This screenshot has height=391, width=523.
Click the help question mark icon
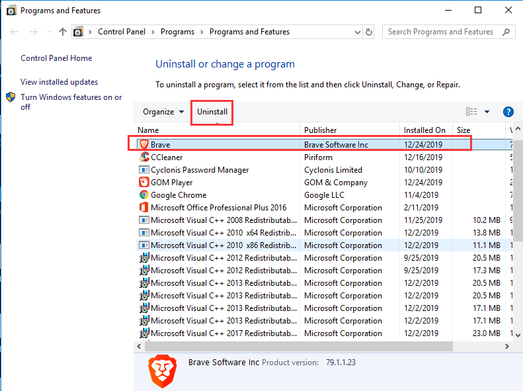click(x=508, y=112)
